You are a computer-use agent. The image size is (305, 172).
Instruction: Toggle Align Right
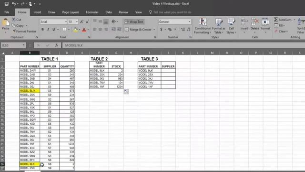(106, 30)
